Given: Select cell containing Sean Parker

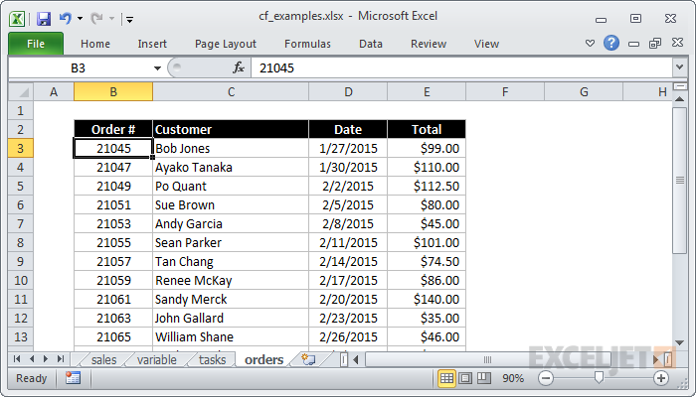Looking at the screenshot, I should [231, 242].
